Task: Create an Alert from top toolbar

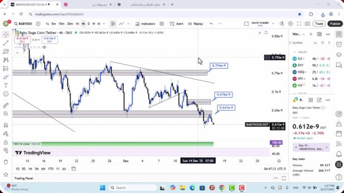Action: tap(176, 24)
